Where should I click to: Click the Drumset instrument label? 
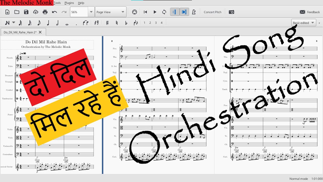coord(9,76)
